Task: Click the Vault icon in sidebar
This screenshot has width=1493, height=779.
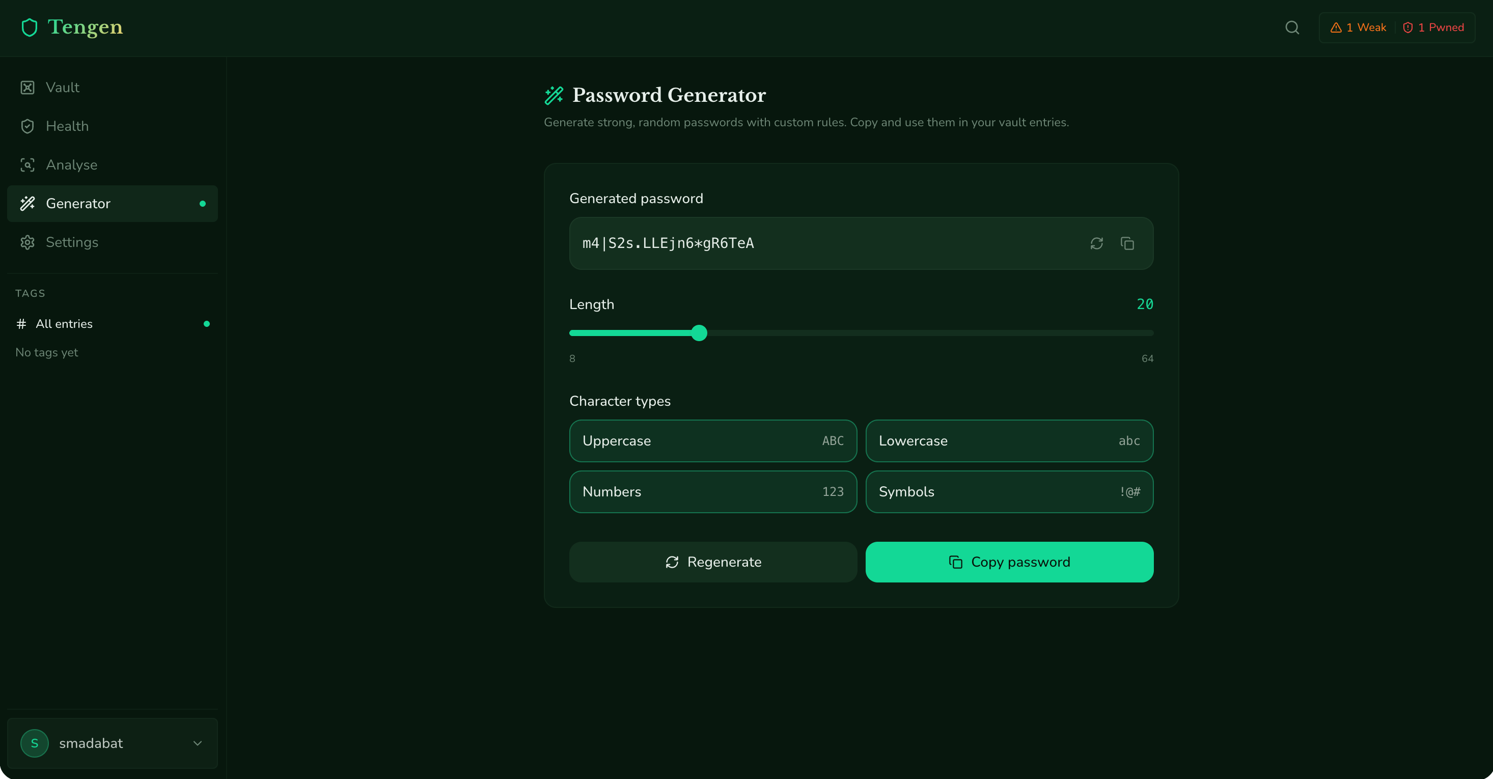Action: pos(27,88)
